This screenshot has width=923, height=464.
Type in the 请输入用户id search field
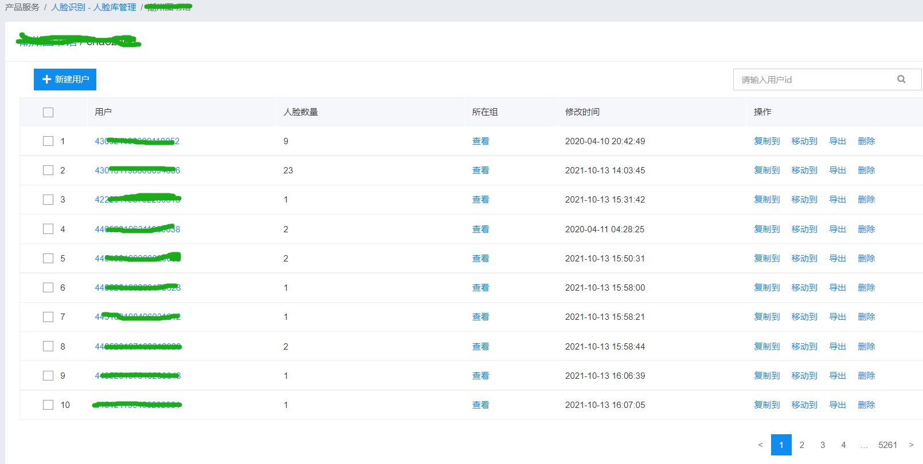(x=814, y=80)
